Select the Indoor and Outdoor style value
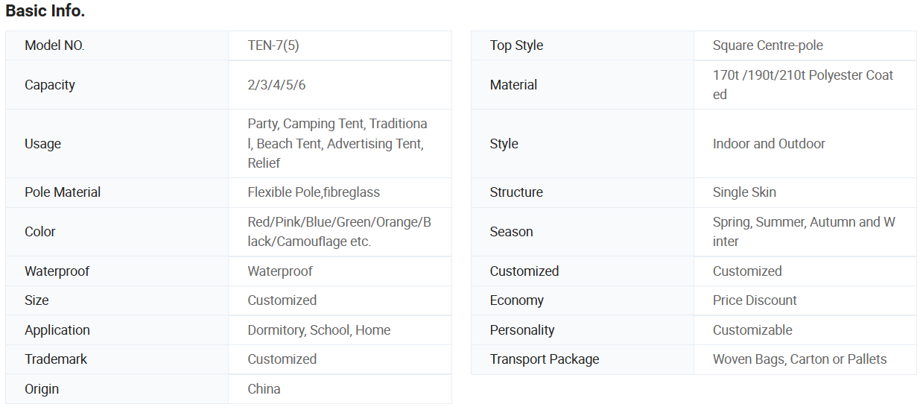Viewport: 923px width, 410px height. coord(769,144)
